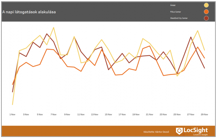The height and width of the screenshot is (138, 217).
Task: Click the yellow line's peak above 7 Nov
Action: 54,28
